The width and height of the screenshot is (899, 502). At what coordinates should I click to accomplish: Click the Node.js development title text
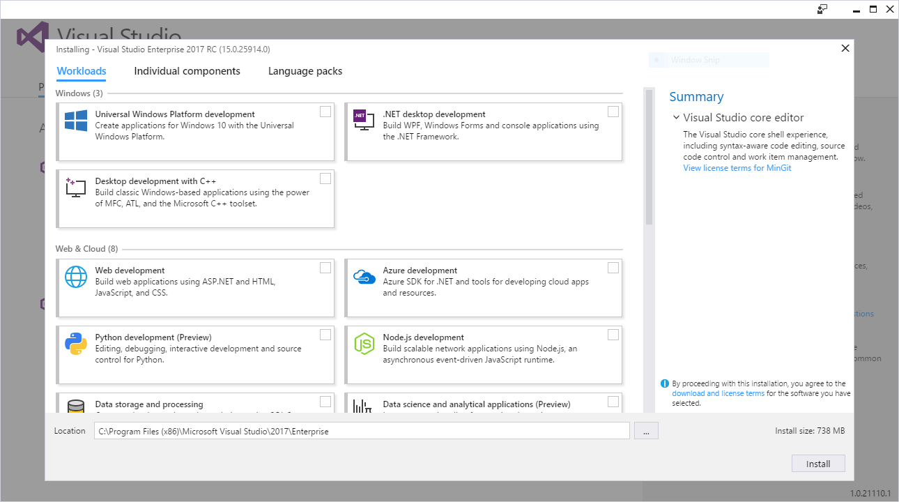(x=424, y=337)
